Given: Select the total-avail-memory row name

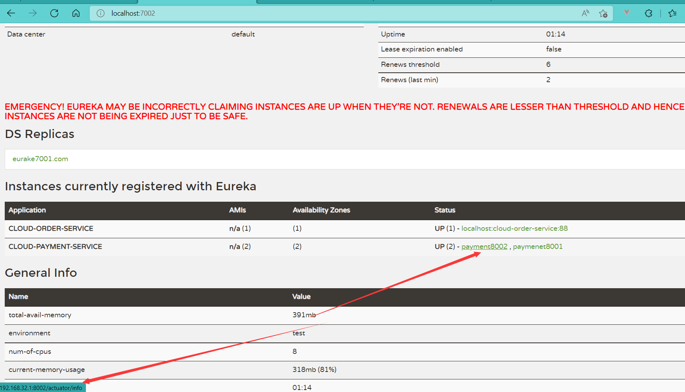Looking at the screenshot, I should point(40,315).
